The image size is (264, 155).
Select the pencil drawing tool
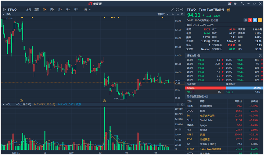pyautogui.click(x=173, y=9)
